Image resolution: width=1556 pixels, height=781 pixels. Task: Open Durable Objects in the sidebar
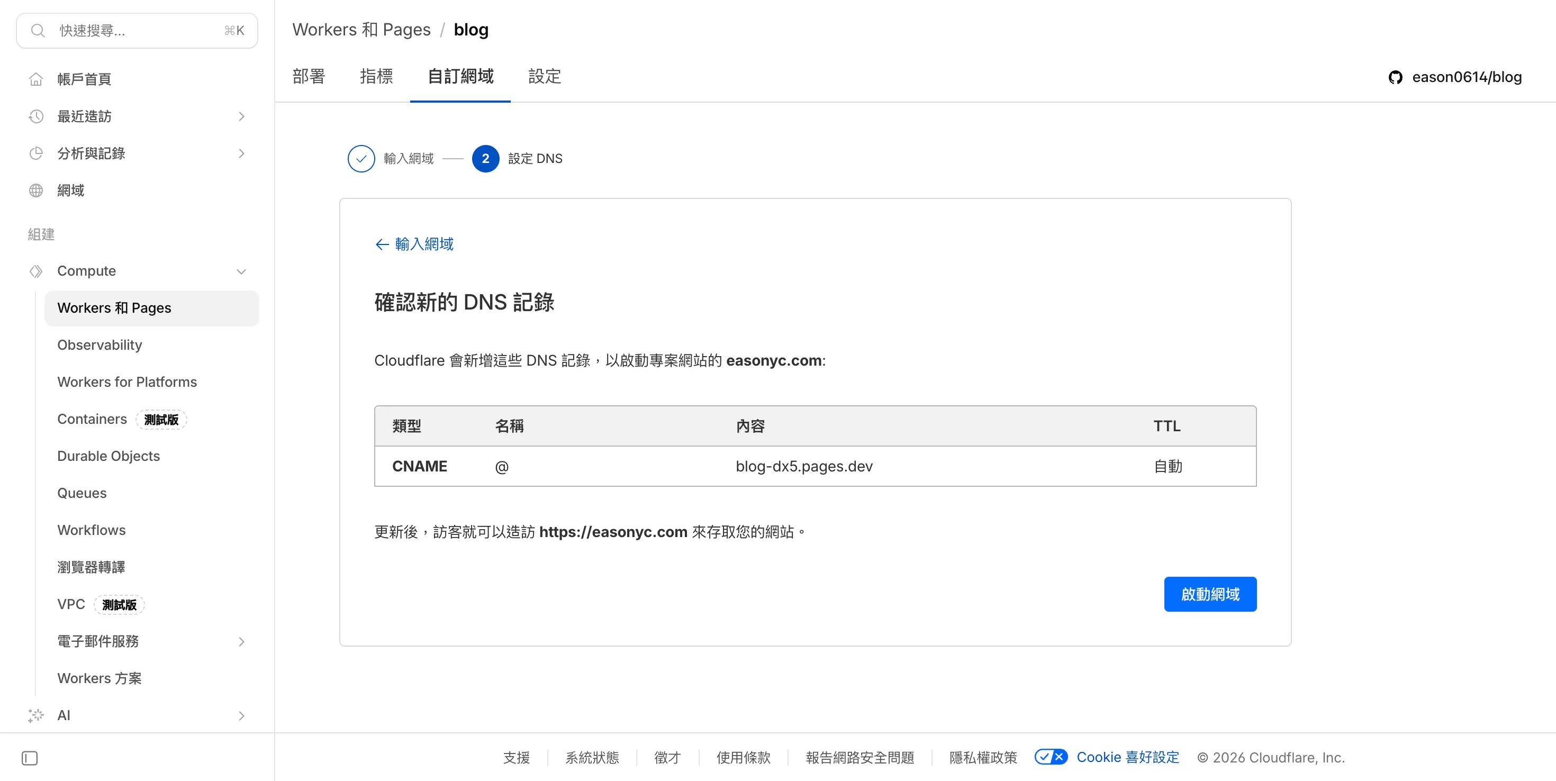point(108,456)
